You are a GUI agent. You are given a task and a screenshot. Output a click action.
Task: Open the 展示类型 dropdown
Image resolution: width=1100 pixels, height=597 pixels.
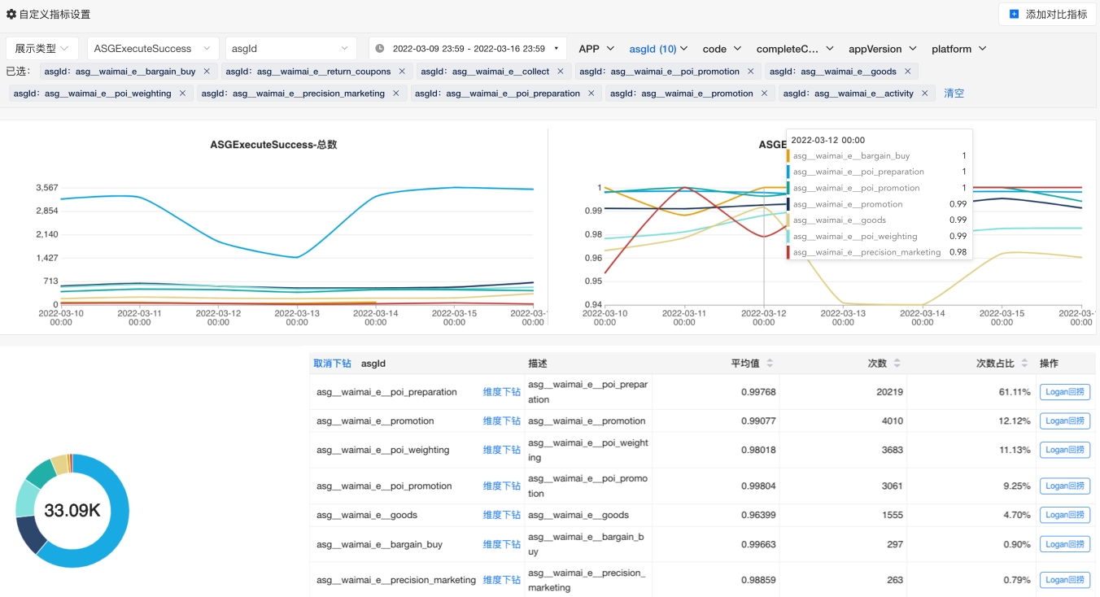(42, 49)
